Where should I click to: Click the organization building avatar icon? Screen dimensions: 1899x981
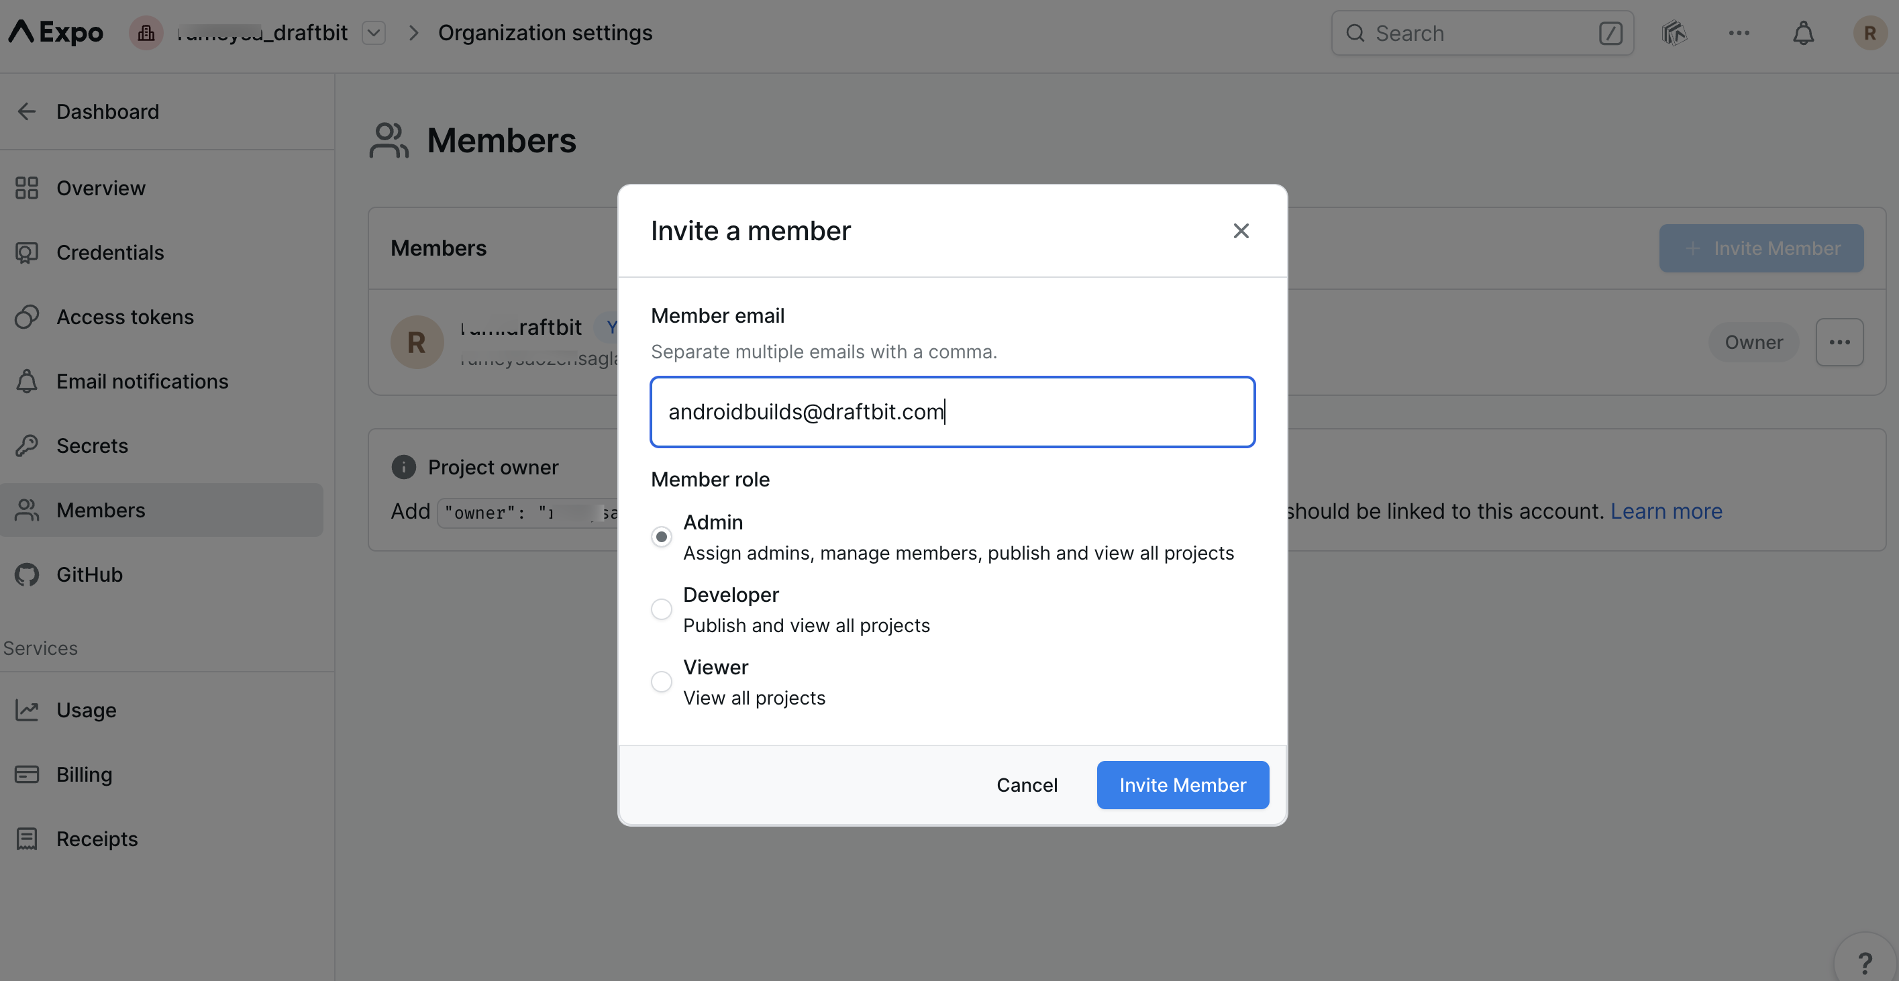tap(146, 33)
